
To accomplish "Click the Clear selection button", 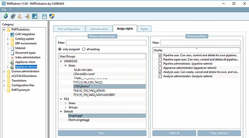I will click(219, 133).
